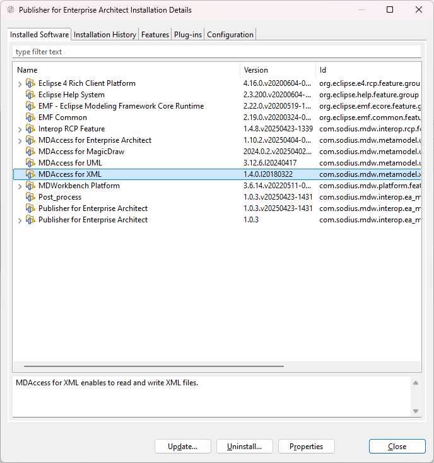Click the EMF Common feature icon
This screenshot has width=434, height=463.
coord(30,117)
